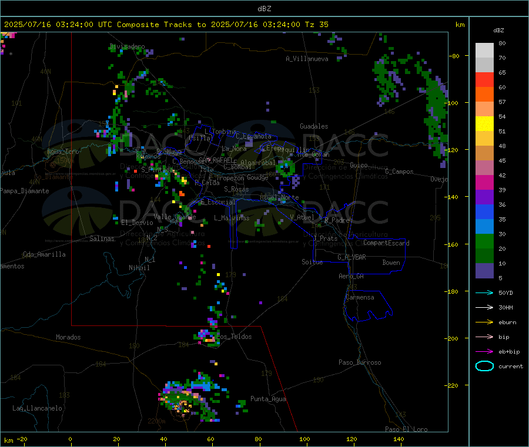This screenshot has width=529, height=447.
Task: Click the 'Los_Toldos' map label
Action: [x=234, y=337]
